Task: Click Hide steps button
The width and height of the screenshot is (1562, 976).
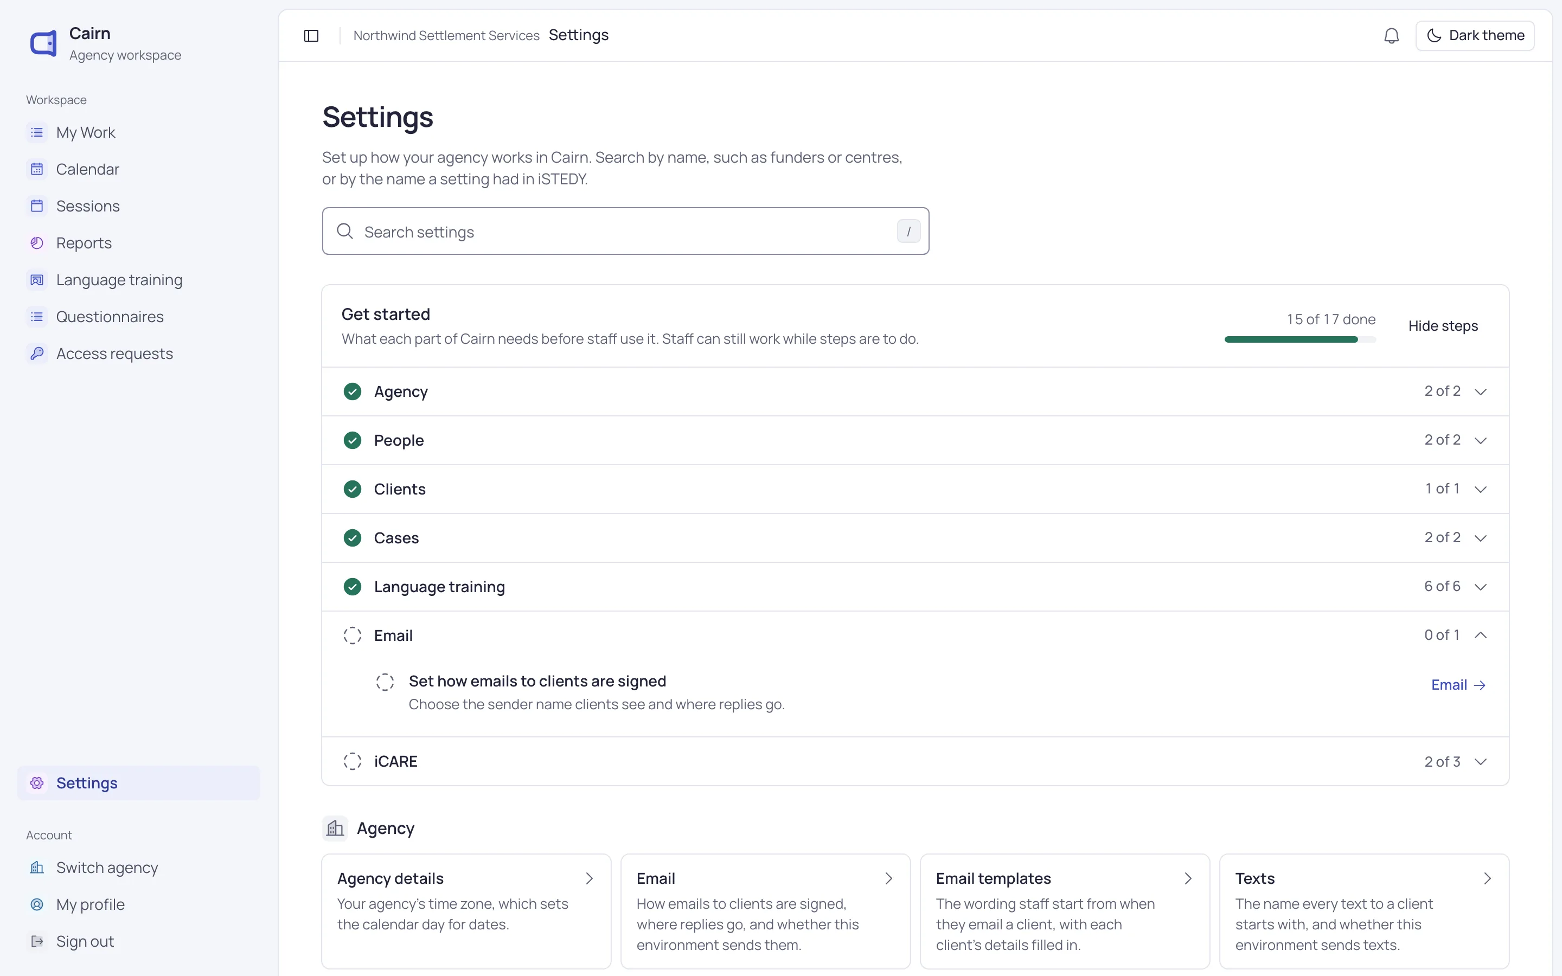Action: (1443, 326)
